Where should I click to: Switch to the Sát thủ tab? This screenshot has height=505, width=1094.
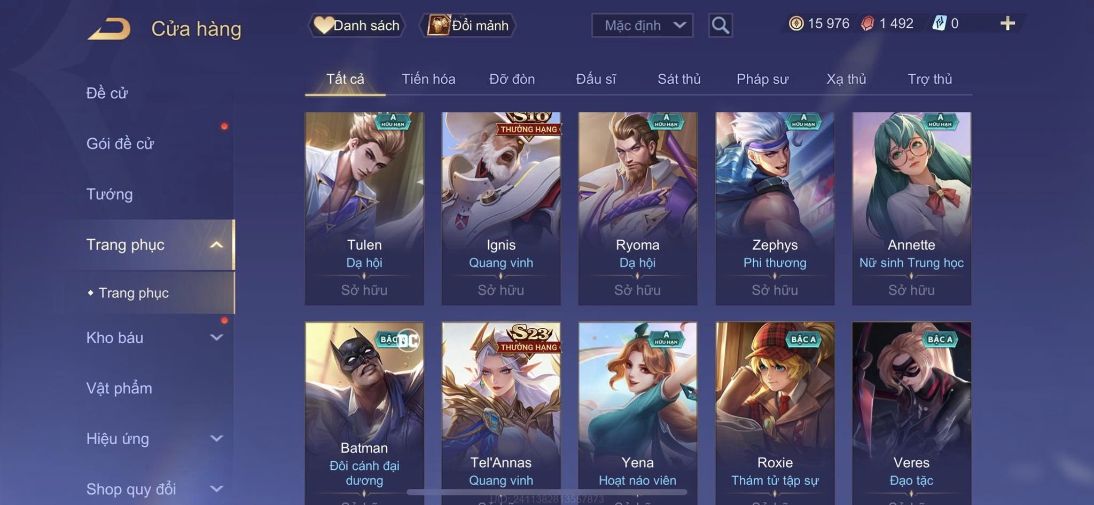click(x=679, y=79)
